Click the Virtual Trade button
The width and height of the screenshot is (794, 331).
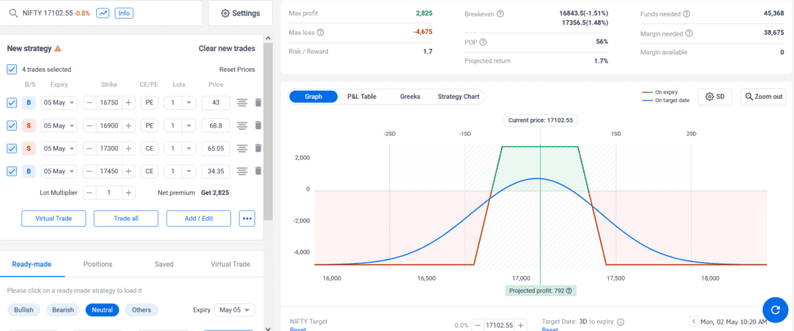(x=54, y=218)
